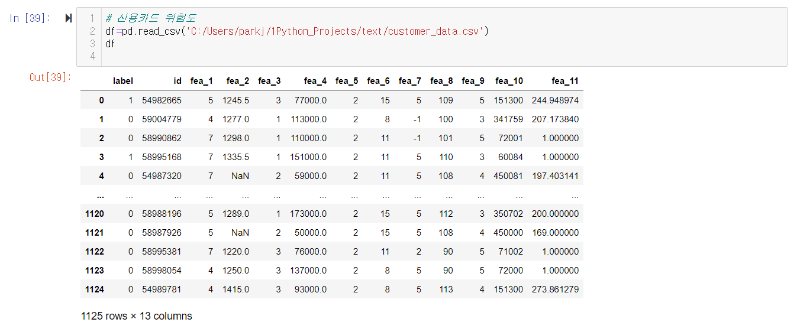This screenshot has height=332, width=797.
Task: Click the 'fea_4' column header
Action: 315,81
